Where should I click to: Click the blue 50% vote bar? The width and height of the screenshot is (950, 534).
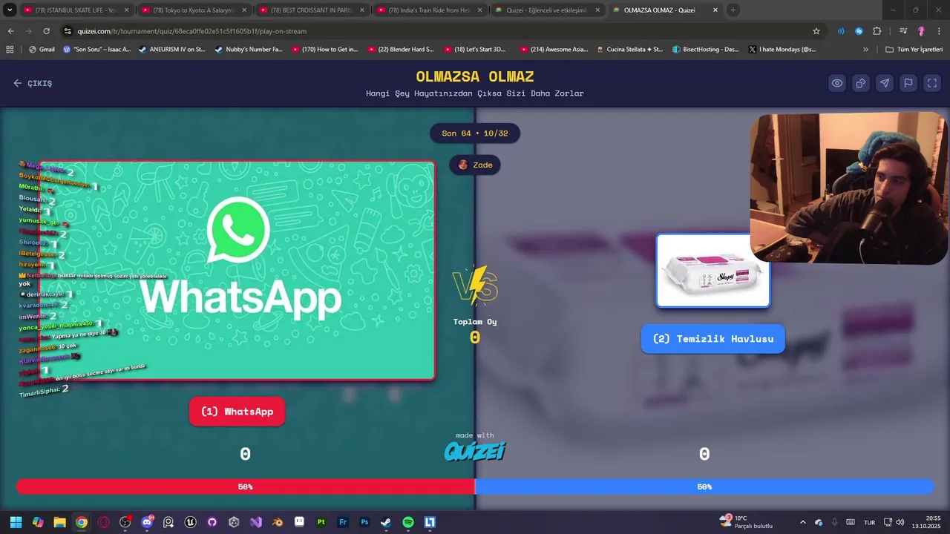704,487
